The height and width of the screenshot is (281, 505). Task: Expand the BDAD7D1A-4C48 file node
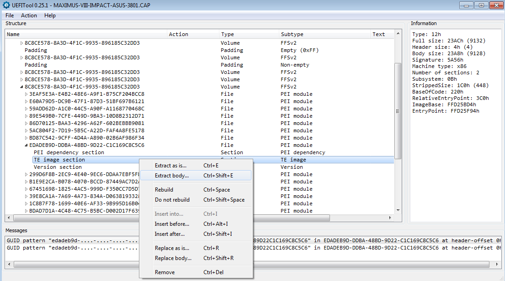point(26,211)
